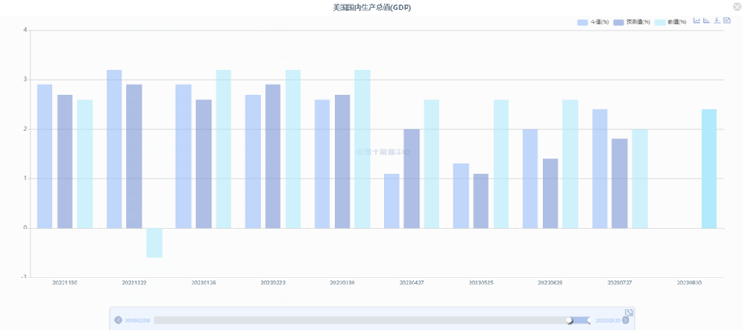Toggle the 今值(%) legend series
743x330 pixels.
coord(593,22)
